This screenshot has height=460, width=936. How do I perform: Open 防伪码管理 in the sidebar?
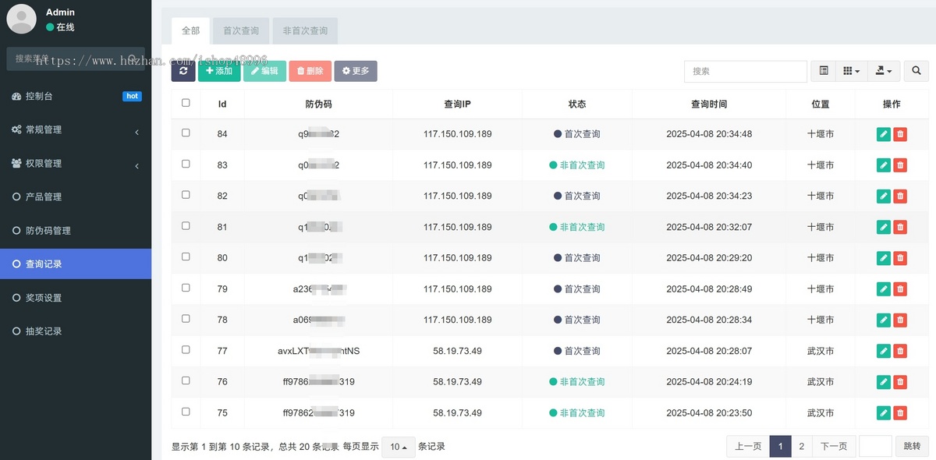point(76,230)
